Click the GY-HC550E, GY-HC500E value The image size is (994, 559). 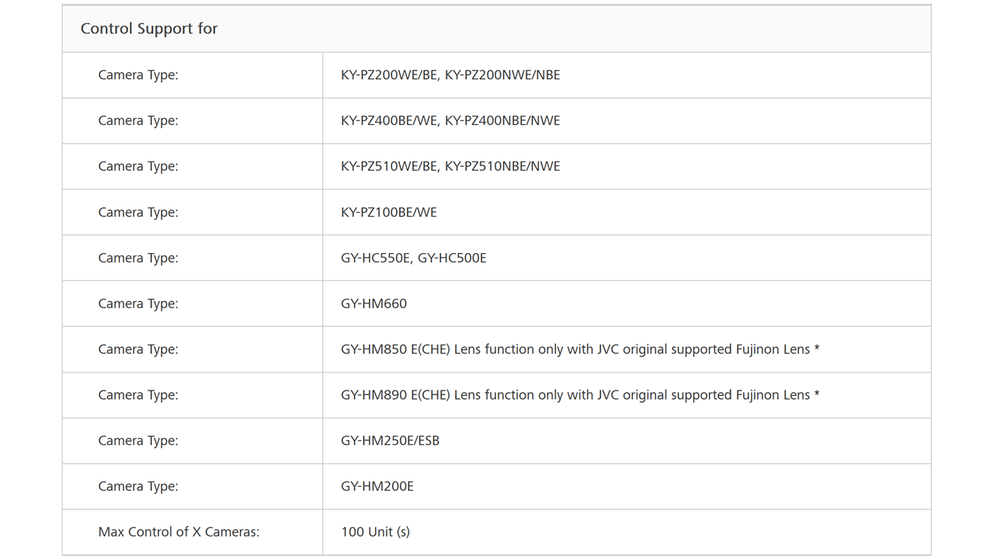(x=414, y=258)
